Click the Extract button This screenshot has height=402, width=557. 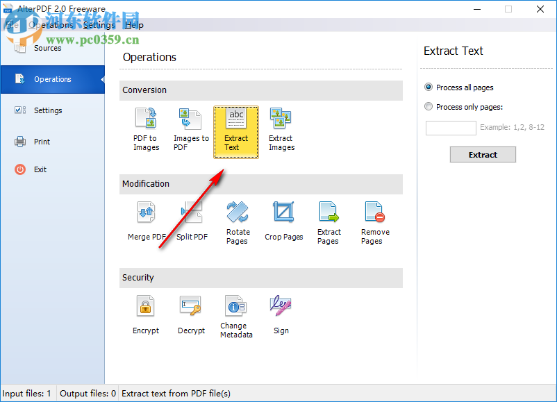click(x=483, y=154)
